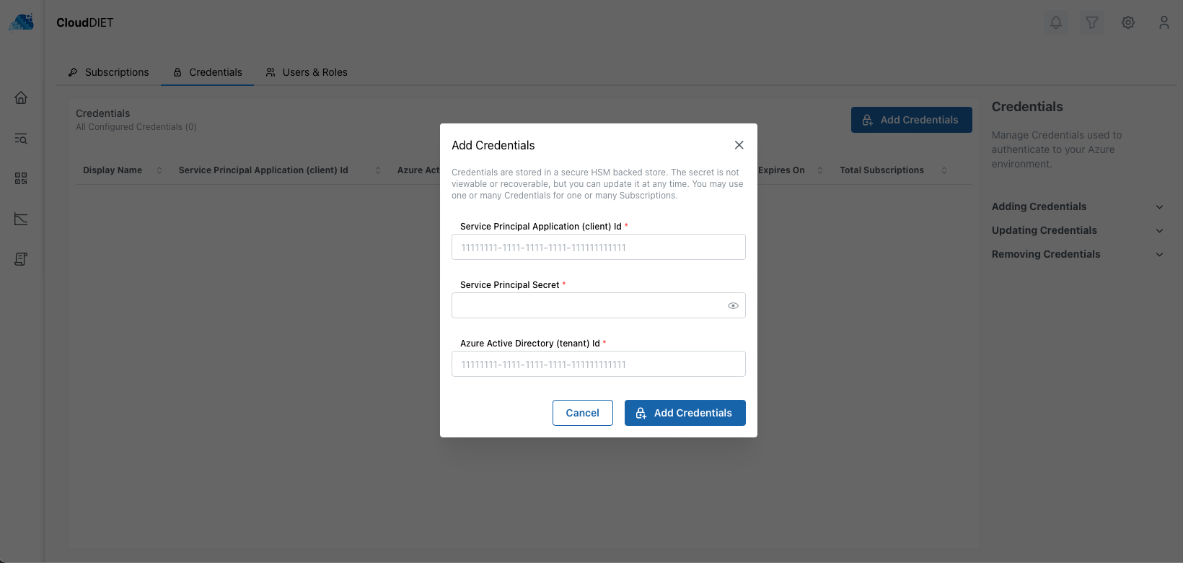The width and height of the screenshot is (1183, 563).
Task: Expand the Adding Credentials section
Action: 1078,206
